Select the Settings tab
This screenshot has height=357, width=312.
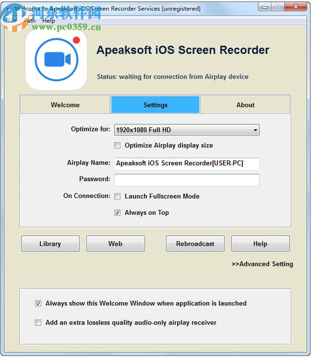click(155, 105)
